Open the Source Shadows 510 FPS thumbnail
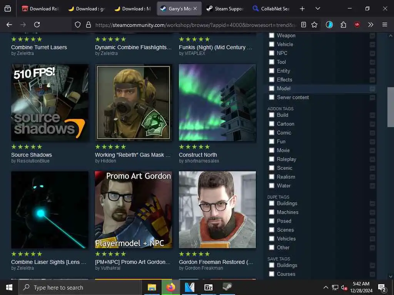This screenshot has width=394, height=295. coord(50,103)
